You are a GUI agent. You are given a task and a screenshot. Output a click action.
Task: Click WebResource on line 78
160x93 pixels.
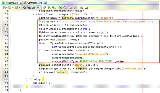(x=48, y=32)
